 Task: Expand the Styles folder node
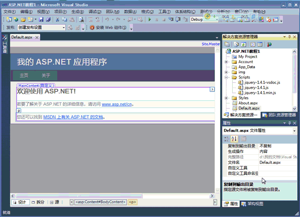[226, 98]
